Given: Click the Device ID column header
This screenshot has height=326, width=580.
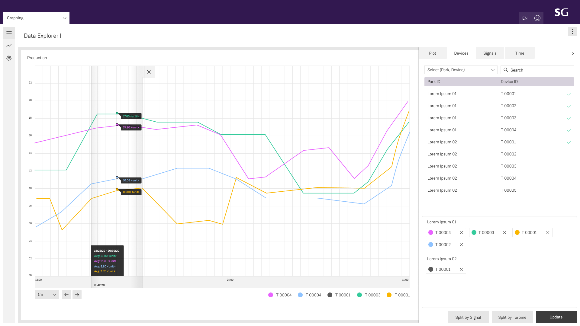Looking at the screenshot, I should (509, 81).
